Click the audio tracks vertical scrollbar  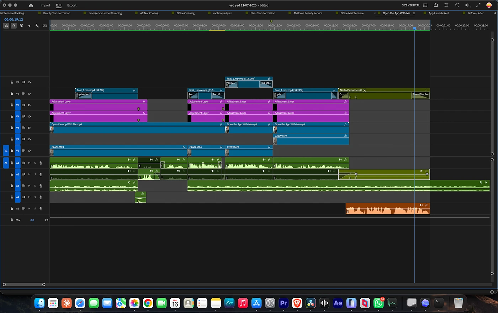[x=492, y=217]
